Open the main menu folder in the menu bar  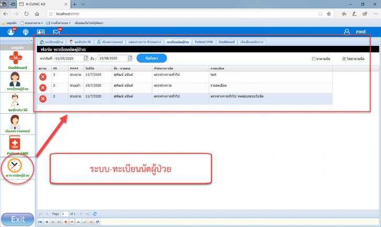pos(9,23)
